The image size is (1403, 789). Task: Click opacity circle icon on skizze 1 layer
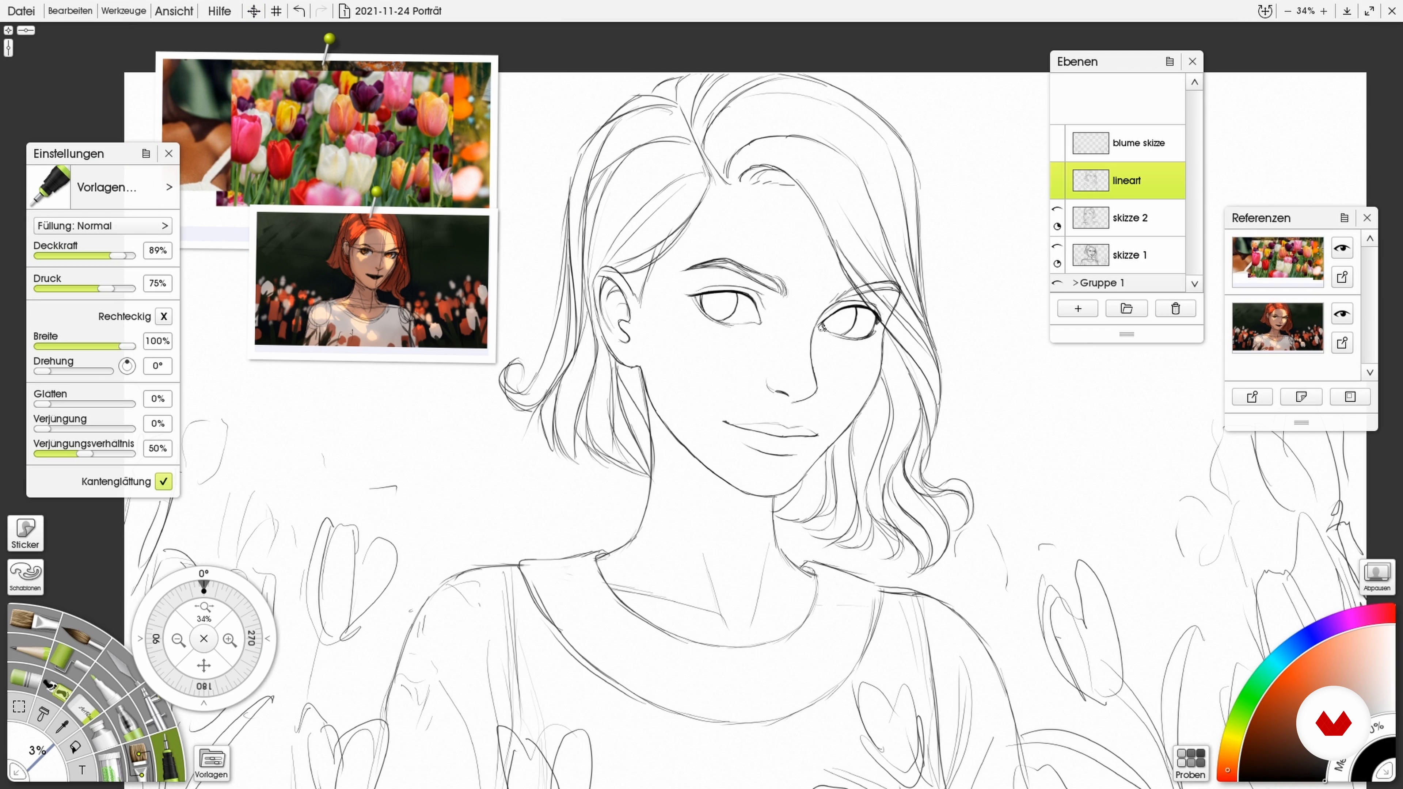(1057, 264)
